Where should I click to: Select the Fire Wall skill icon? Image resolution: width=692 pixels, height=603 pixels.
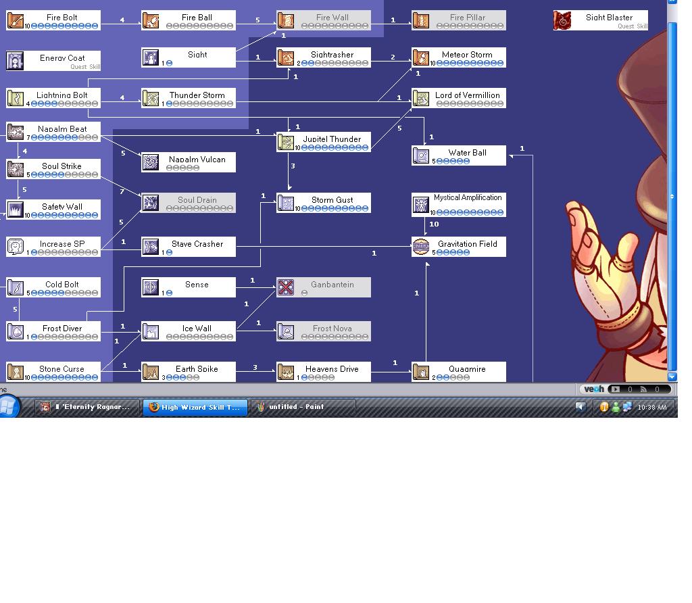pyautogui.click(x=286, y=21)
